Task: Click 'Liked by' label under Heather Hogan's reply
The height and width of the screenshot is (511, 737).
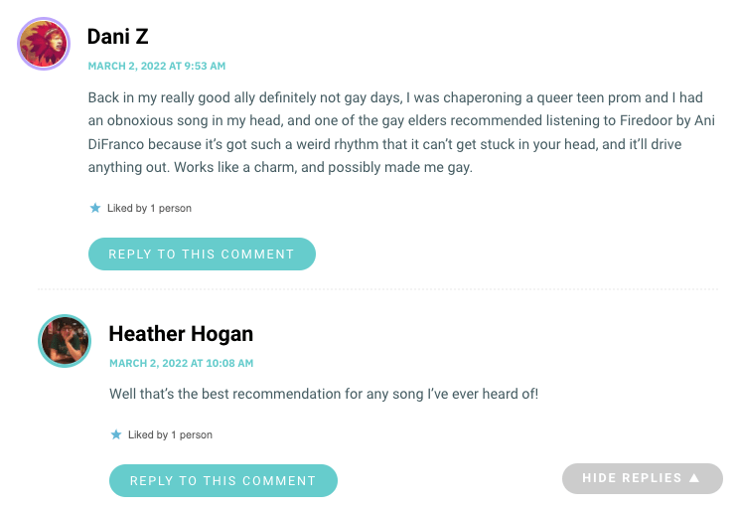Action: point(148,434)
